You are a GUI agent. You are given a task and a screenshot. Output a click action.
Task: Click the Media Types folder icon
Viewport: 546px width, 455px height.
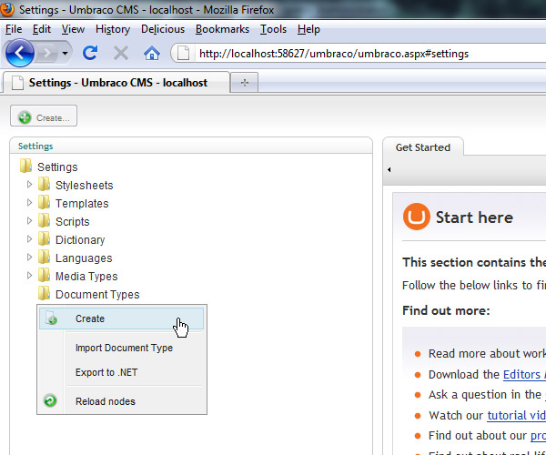tap(45, 275)
